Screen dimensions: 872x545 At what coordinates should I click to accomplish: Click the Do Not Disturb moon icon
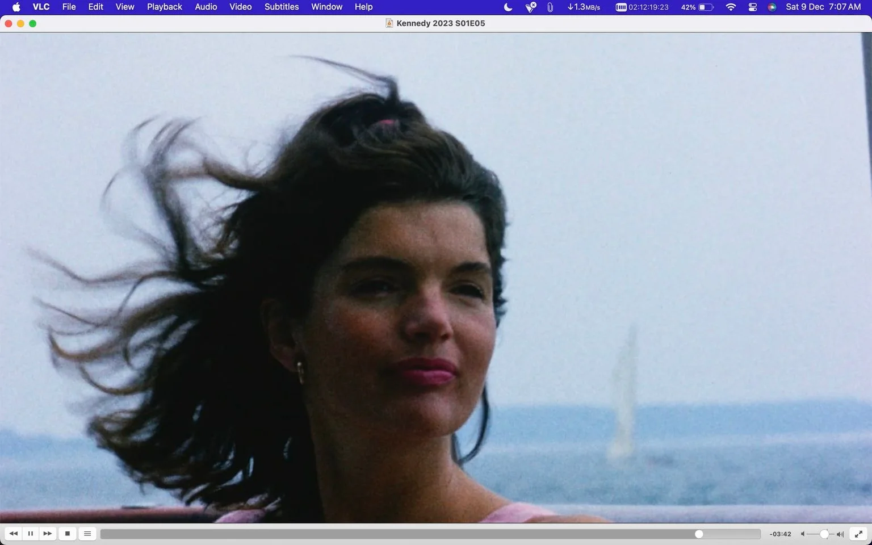[508, 7]
